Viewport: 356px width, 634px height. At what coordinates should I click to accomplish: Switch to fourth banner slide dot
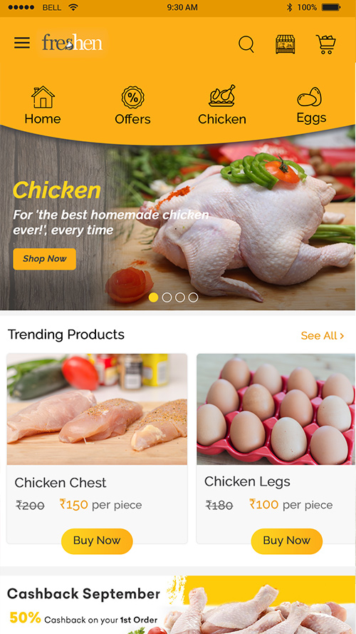194,297
